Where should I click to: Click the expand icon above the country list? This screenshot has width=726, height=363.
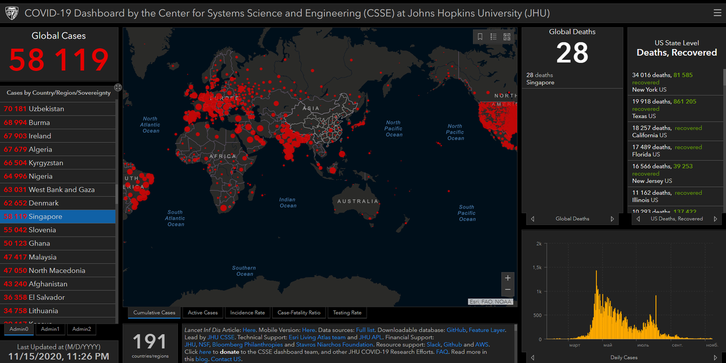(118, 87)
